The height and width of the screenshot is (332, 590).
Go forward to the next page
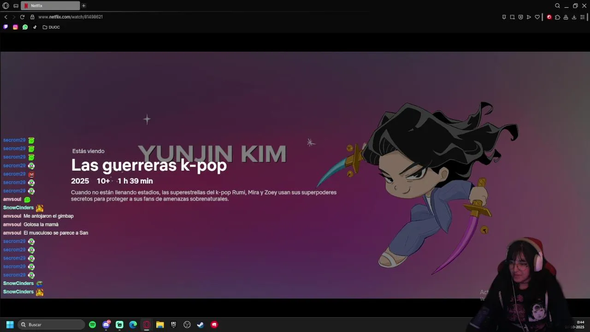tap(14, 17)
